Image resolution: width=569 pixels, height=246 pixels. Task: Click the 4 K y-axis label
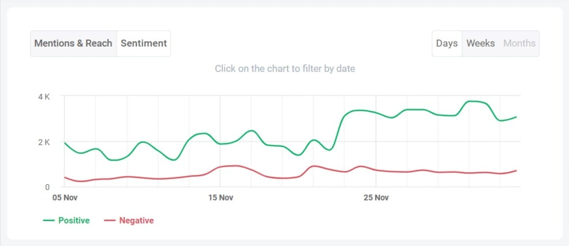pos(44,97)
